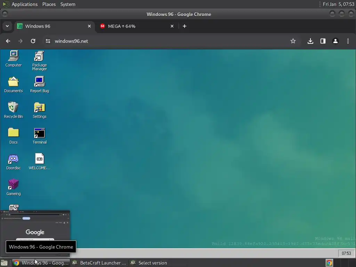Bookmark this page with the star

pos(293,41)
